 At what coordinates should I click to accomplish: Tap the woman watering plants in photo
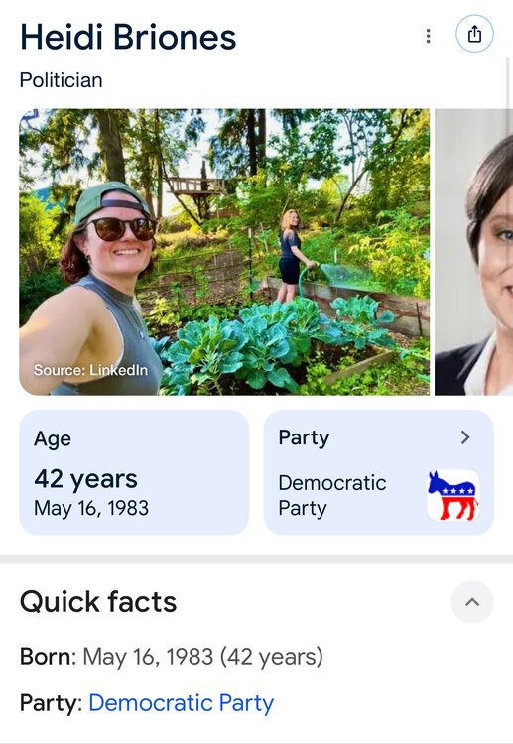click(x=294, y=256)
